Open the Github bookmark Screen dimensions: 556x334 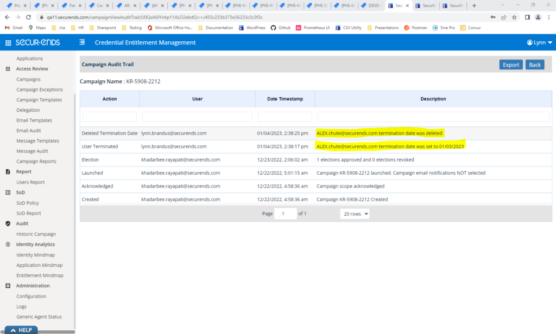(281, 28)
